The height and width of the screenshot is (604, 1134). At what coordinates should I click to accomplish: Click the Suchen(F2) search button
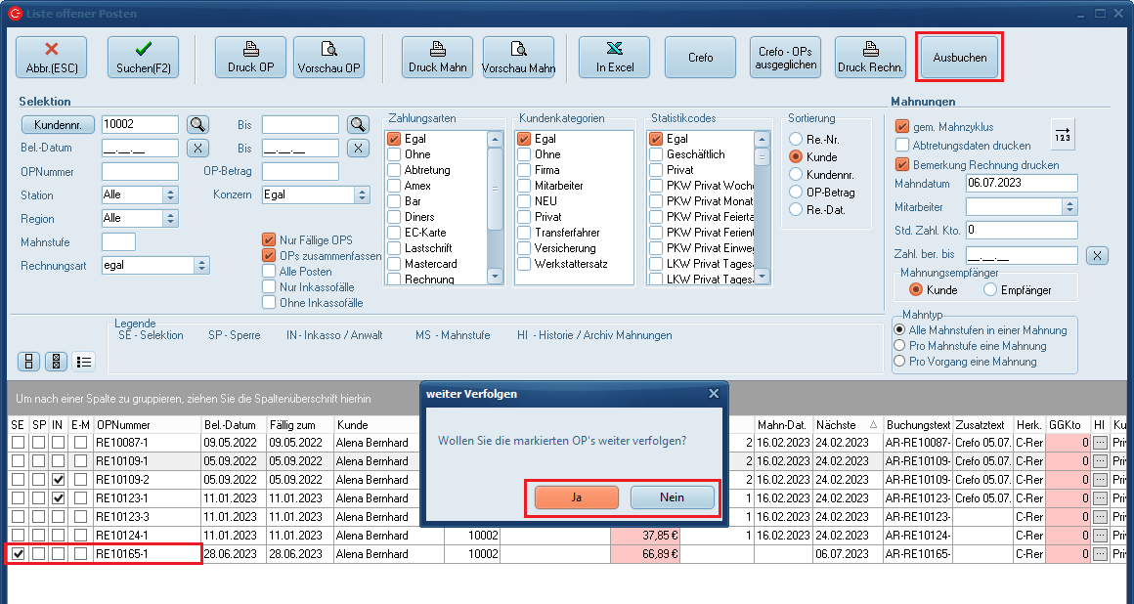coord(143,58)
